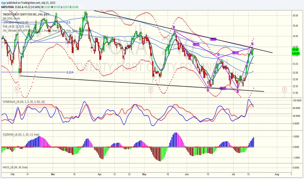Select the SV%BStoch_LB indicator pane label
Image resolution: width=304 pixels, height=179 pixels.
click(x=24, y=102)
